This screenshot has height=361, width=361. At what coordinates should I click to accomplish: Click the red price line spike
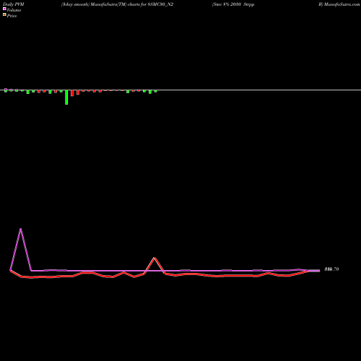pyautogui.click(x=155, y=258)
